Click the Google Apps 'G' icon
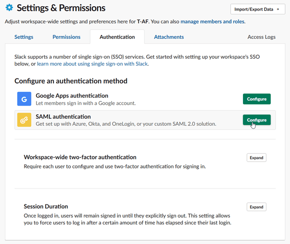Viewport: 290px width, 244px height. point(24,99)
